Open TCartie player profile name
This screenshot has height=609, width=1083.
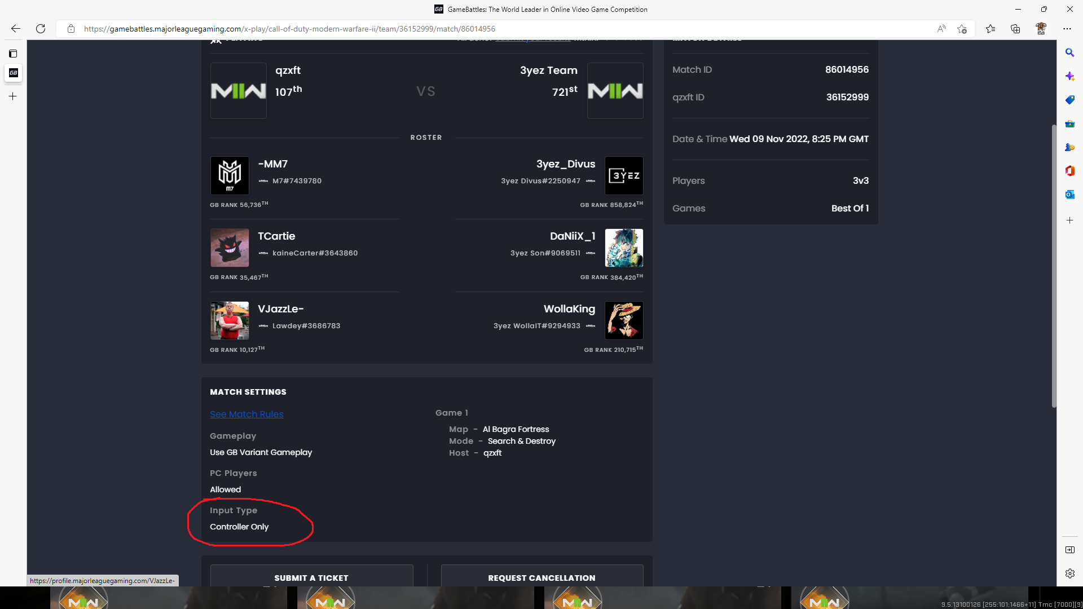click(x=276, y=236)
